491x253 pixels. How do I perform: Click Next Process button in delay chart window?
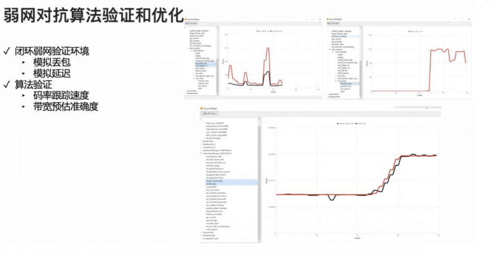191,23
